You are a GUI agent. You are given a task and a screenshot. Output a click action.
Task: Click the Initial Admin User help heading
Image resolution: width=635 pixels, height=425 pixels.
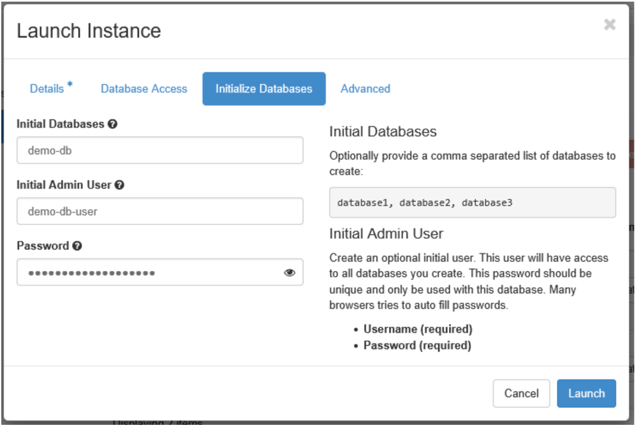(x=386, y=234)
